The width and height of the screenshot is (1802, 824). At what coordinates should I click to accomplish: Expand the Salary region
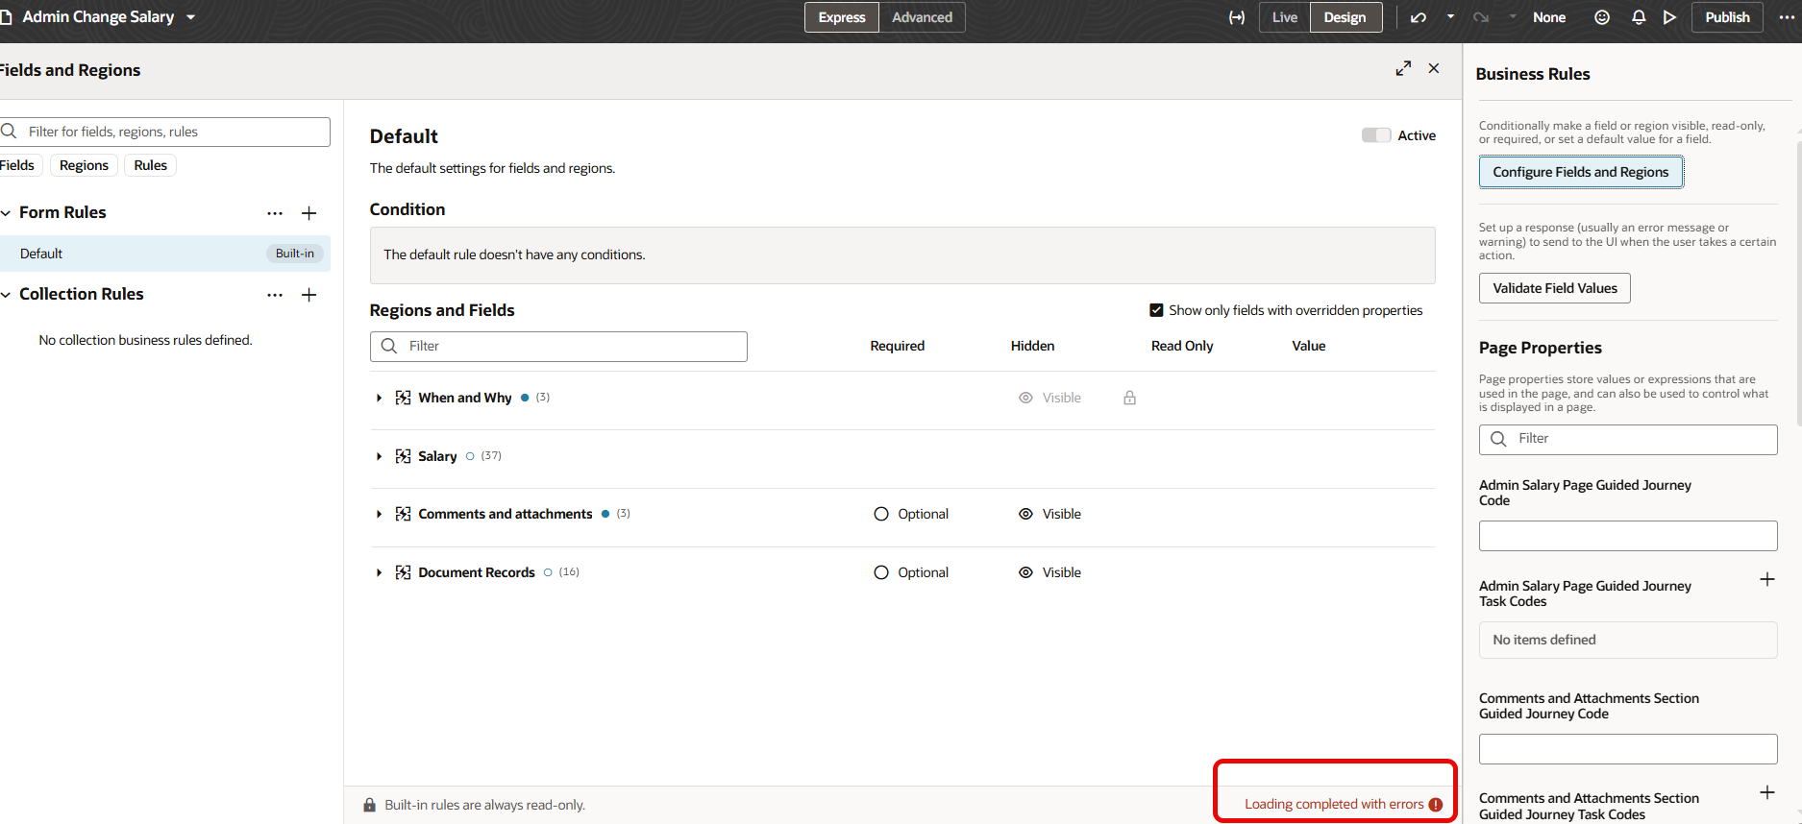coord(379,456)
